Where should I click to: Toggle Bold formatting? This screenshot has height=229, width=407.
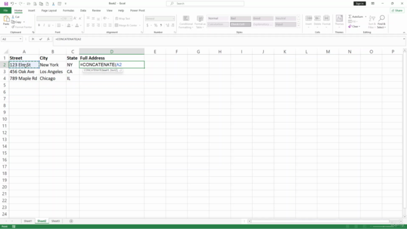tap(39, 25)
